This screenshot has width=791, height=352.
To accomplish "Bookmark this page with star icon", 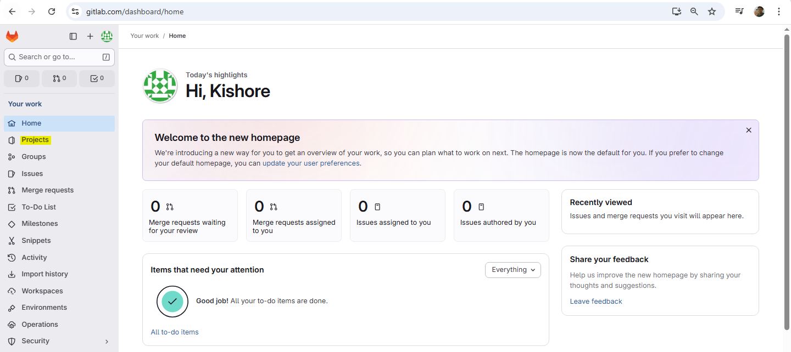I will [x=712, y=12].
